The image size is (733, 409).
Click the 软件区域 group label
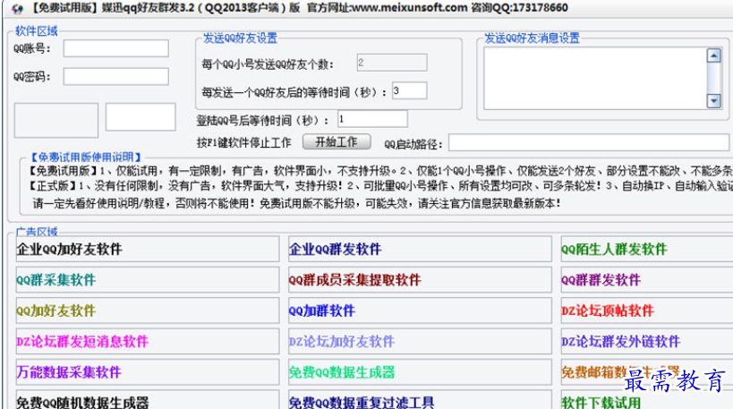(x=37, y=31)
